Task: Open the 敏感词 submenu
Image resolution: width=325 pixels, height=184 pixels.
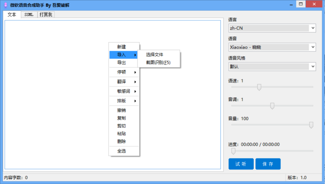Action: click(123, 91)
